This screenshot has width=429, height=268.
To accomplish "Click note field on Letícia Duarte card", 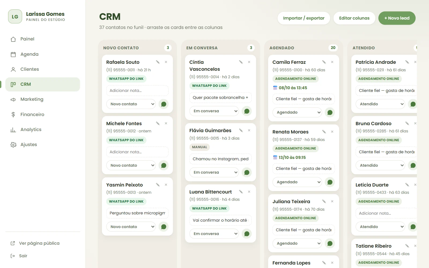I will (386, 213).
